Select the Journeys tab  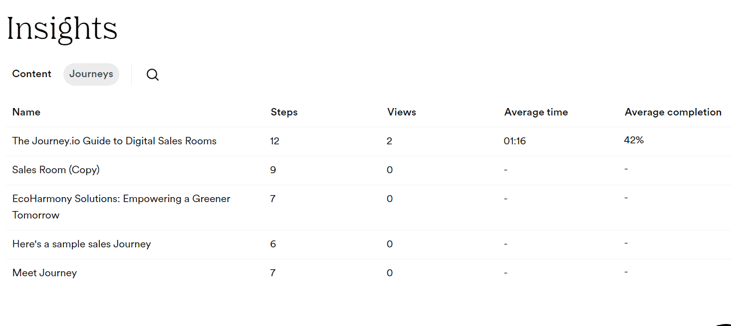(91, 74)
